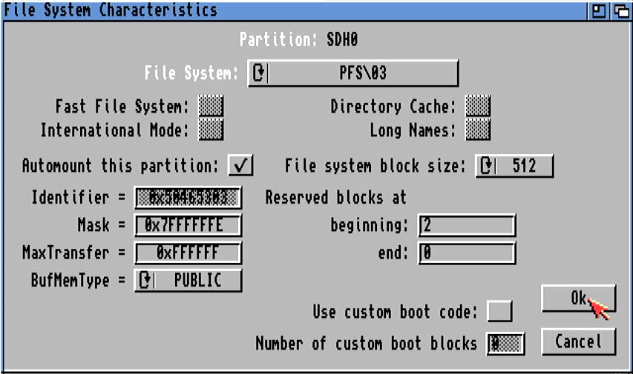
Task: Click the MaxTransfer field showing 0xFFFFFF
Action: (188, 253)
